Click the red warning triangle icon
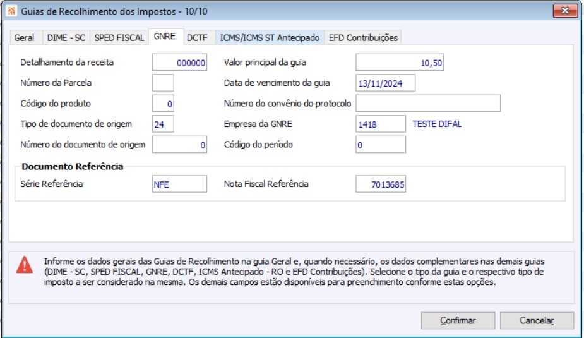 pyautogui.click(x=25, y=265)
